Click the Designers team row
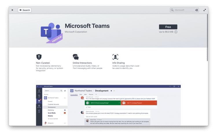Screen dimensions: 217x137 55,123
